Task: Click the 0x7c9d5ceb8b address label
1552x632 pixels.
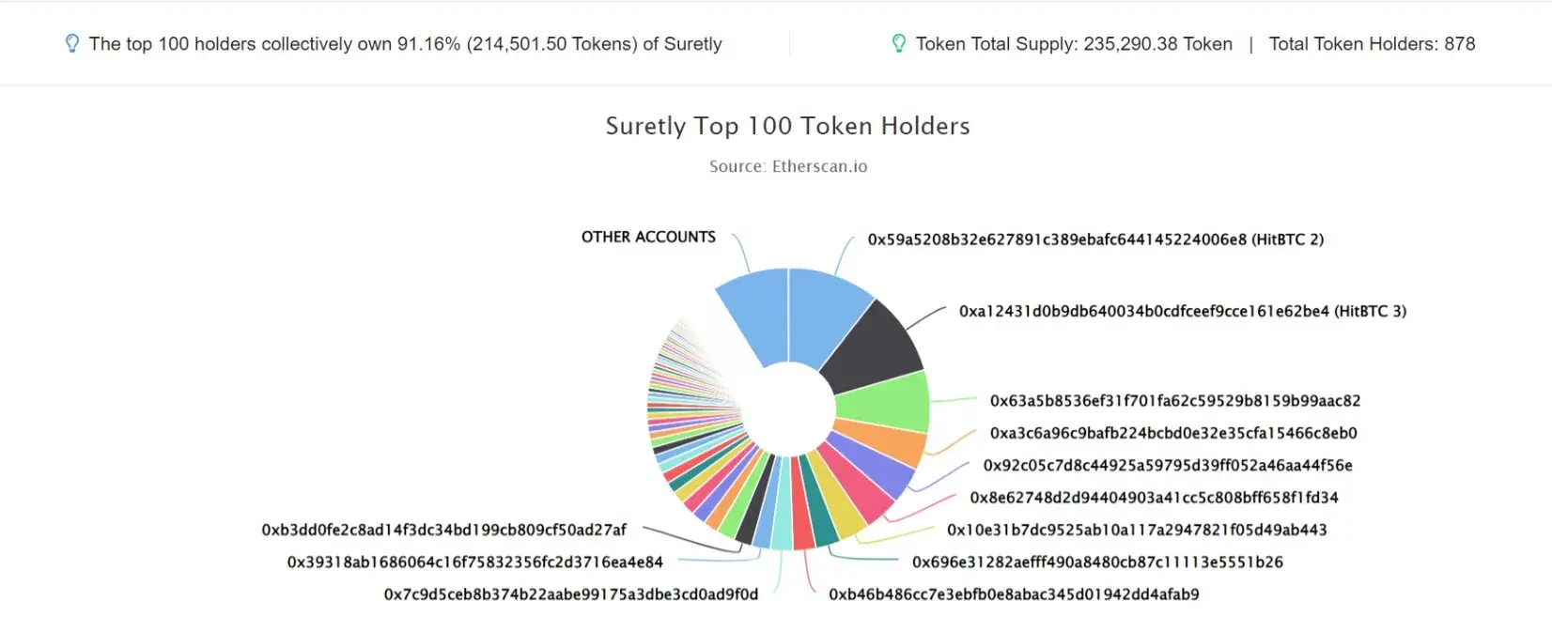Action: tap(570, 594)
